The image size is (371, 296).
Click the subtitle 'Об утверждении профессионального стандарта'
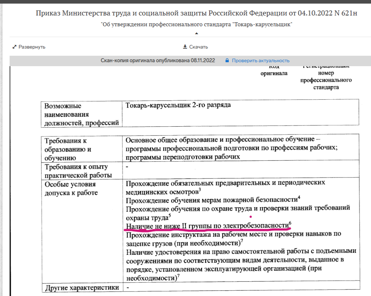coord(196,24)
